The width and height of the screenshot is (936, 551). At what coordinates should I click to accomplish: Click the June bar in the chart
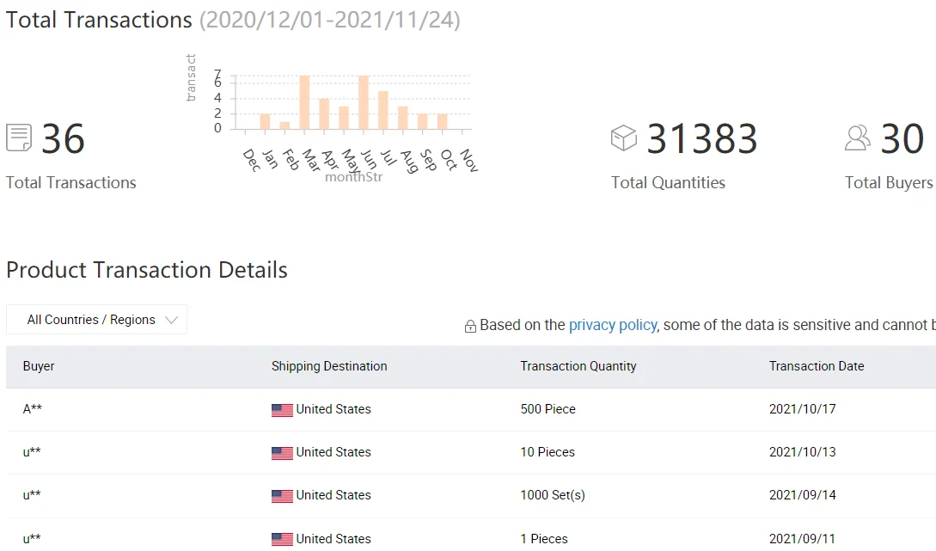(x=364, y=102)
